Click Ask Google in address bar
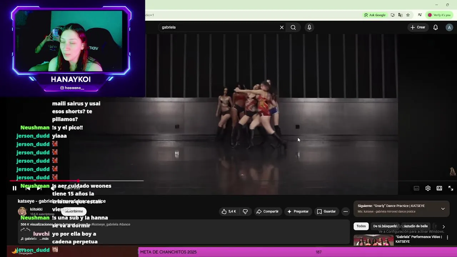Screen dimensions: 457x257 (375, 15)
